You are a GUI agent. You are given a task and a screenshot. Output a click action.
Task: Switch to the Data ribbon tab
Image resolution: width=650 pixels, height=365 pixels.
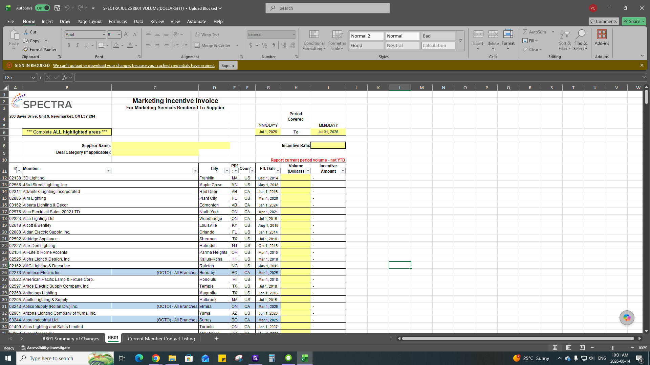[138, 21]
